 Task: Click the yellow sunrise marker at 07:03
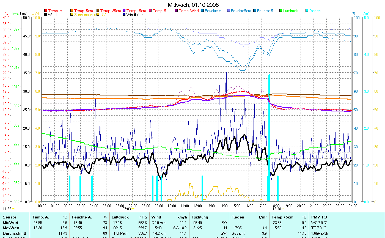(133, 209)
